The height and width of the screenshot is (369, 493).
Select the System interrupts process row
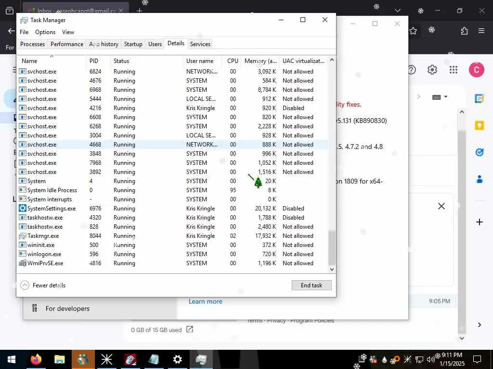tap(172, 199)
